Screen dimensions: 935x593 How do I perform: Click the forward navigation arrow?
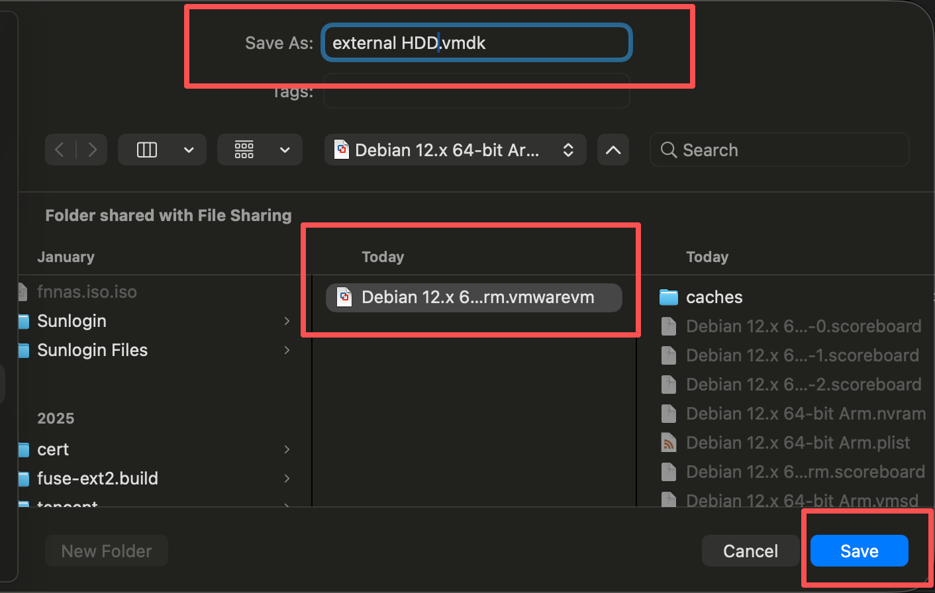pyautogui.click(x=93, y=150)
